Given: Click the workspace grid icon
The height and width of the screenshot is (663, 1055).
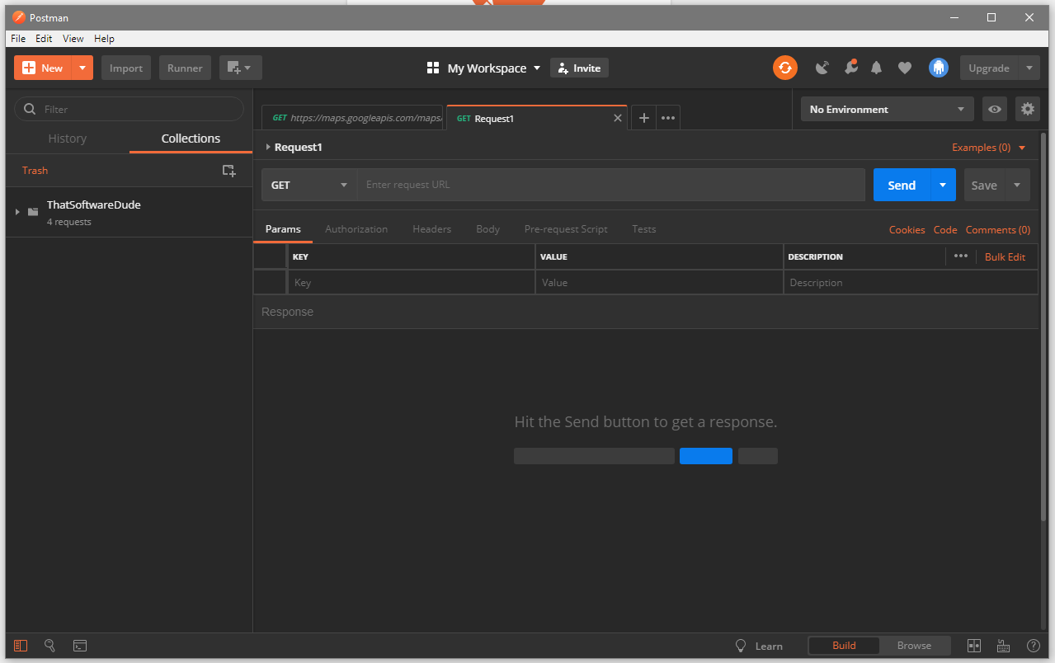Looking at the screenshot, I should pyautogui.click(x=433, y=68).
